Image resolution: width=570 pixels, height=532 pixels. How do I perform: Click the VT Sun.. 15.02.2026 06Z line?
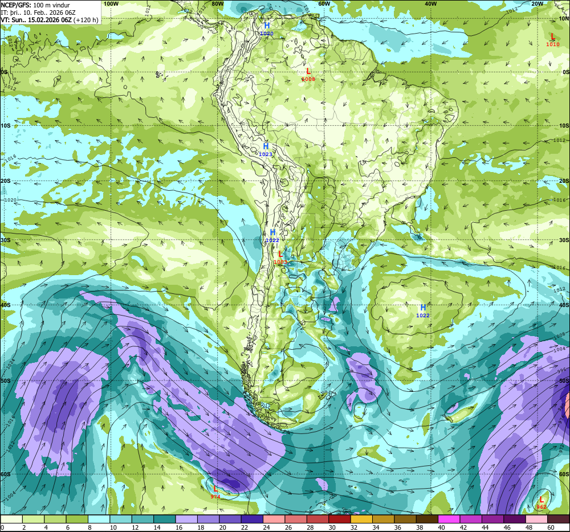click(50, 20)
